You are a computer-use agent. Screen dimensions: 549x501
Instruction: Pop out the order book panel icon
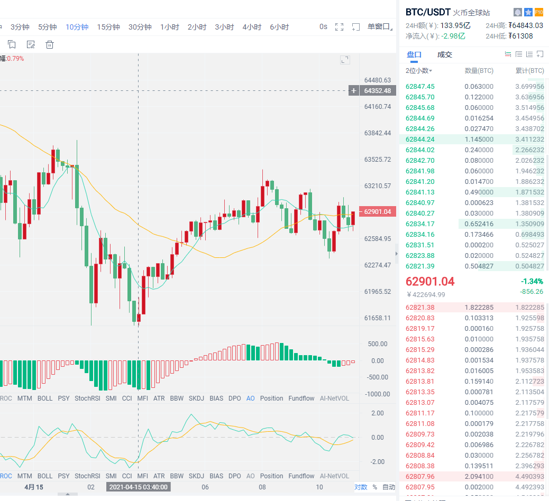540,54
